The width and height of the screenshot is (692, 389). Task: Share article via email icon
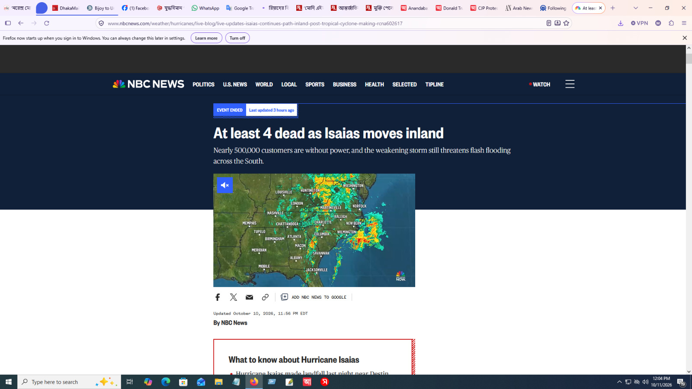249,297
